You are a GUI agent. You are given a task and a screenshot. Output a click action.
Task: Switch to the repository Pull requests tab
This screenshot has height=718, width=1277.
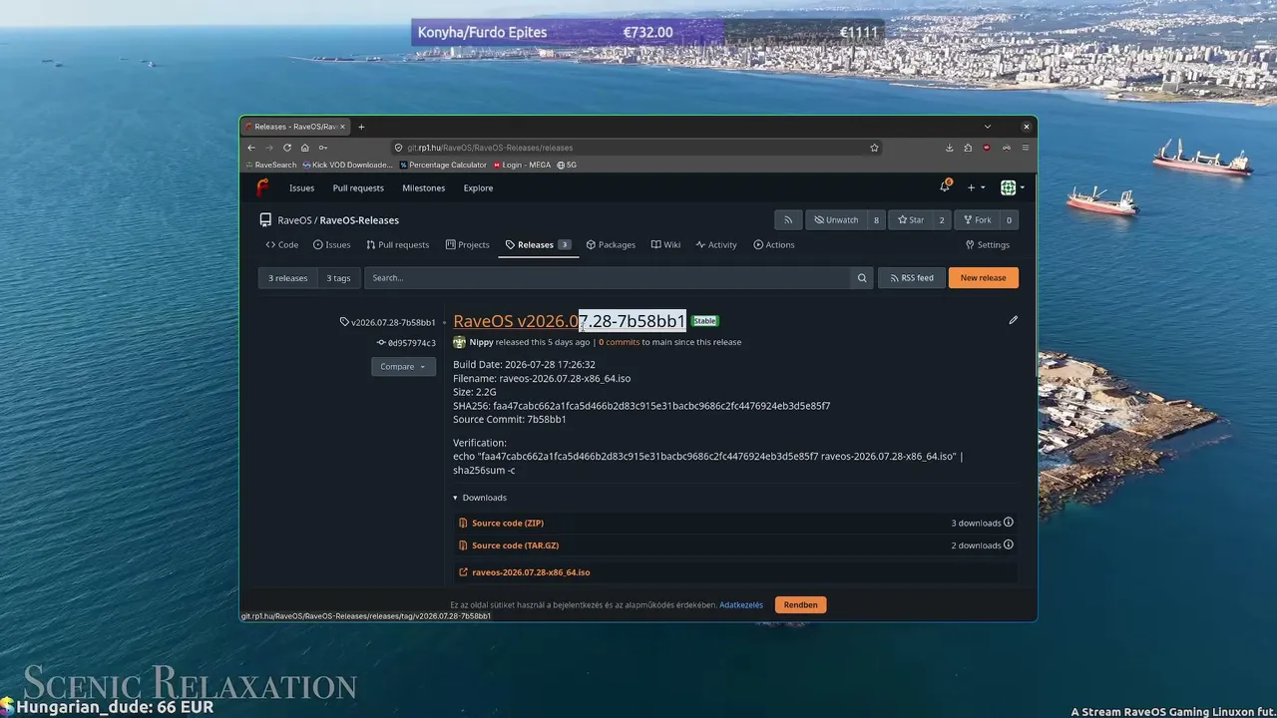click(x=397, y=244)
